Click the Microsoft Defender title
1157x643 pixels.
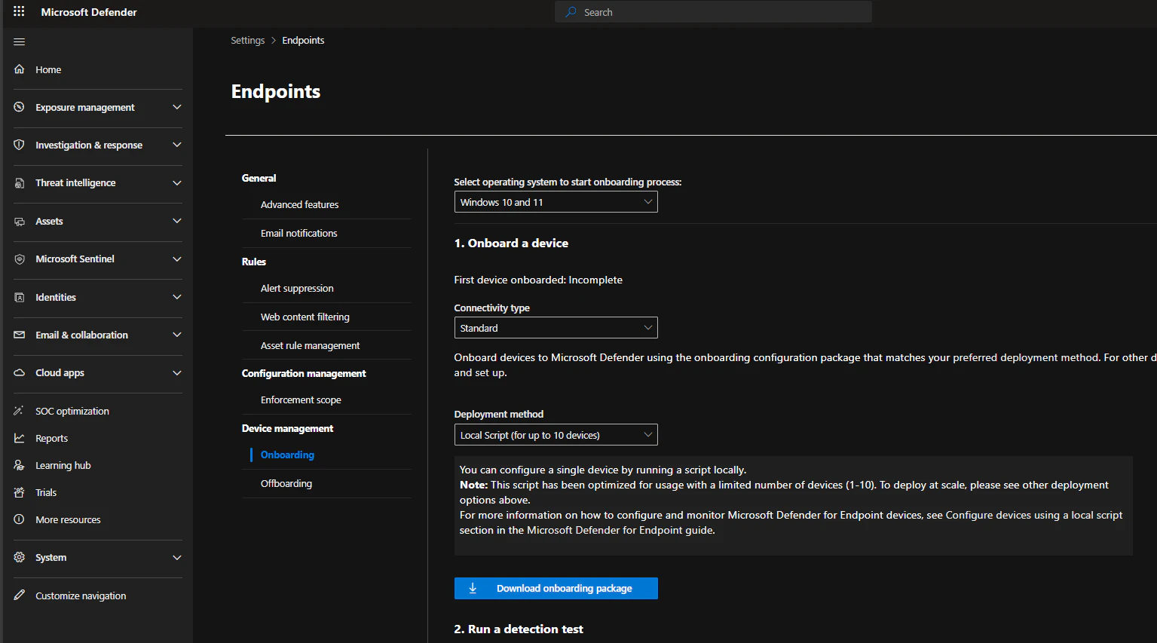click(89, 12)
